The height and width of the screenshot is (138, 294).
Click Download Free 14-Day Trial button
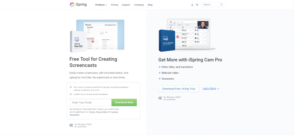(x=179, y=89)
